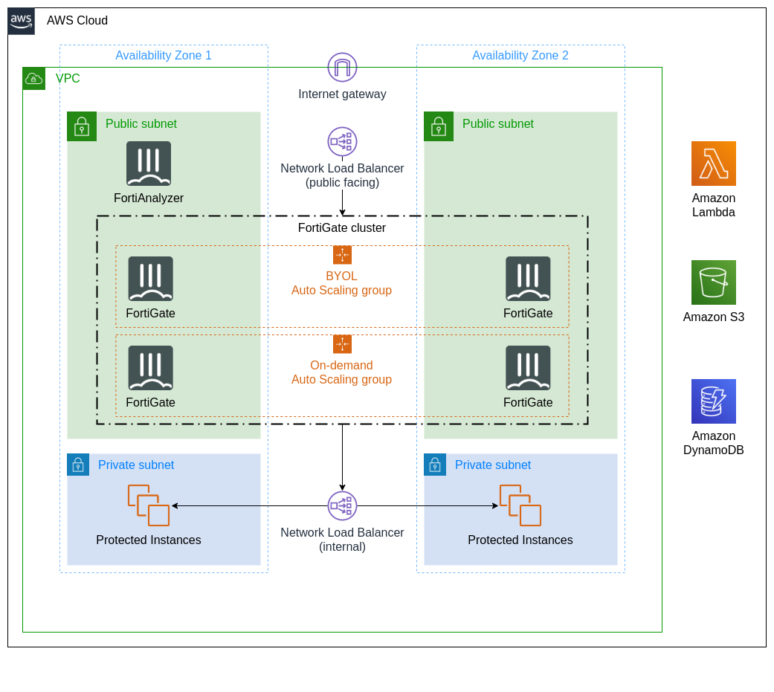Click the 'Internet gateway' label
Viewport: 774px width, 692px height.
point(342,94)
